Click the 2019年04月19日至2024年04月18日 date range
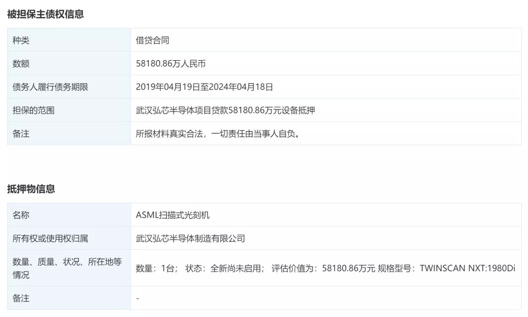The height and width of the screenshot is (317, 528). [204, 87]
